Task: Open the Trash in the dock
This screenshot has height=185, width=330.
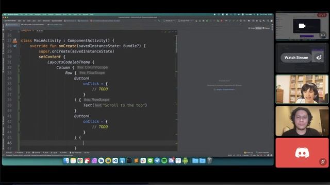Action: (209, 161)
